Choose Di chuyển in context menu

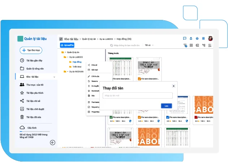[93, 86]
